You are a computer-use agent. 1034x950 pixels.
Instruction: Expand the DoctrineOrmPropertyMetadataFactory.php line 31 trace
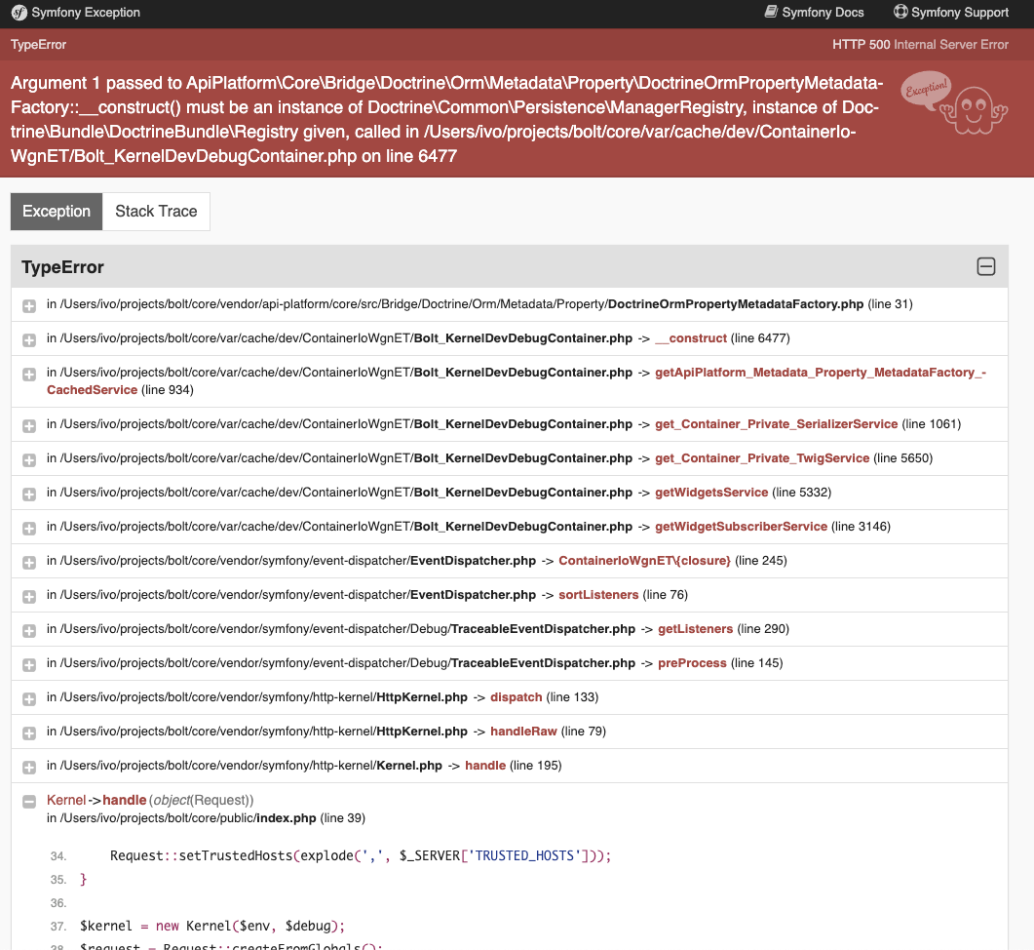coord(29,305)
